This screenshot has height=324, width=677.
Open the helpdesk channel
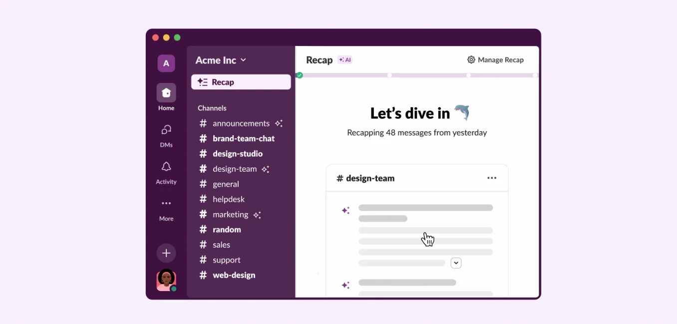click(228, 199)
